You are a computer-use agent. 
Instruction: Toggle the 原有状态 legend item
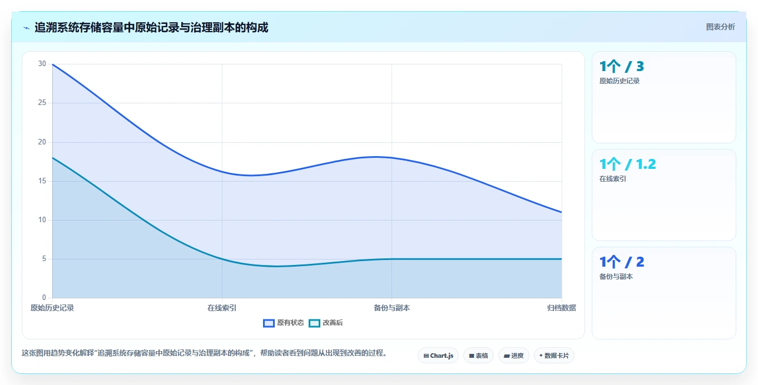[x=284, y=323]
